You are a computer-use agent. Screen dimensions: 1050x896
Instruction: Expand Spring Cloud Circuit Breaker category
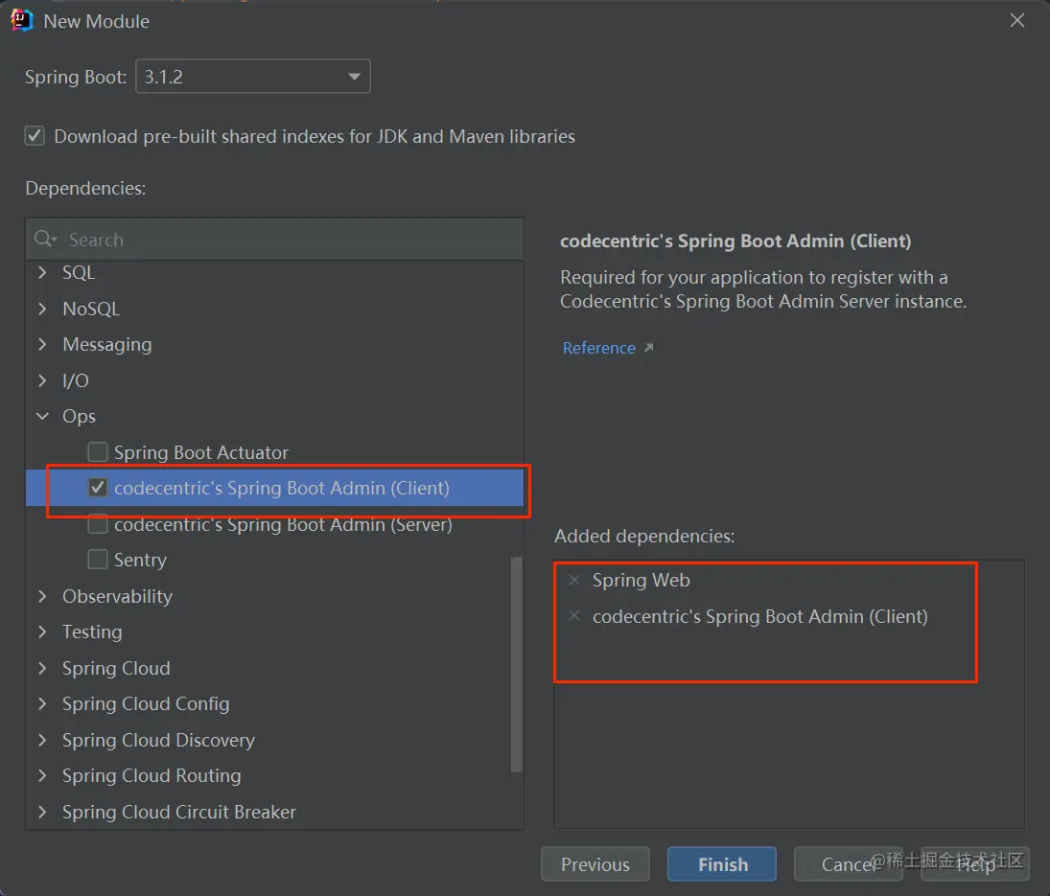[42, 812]
